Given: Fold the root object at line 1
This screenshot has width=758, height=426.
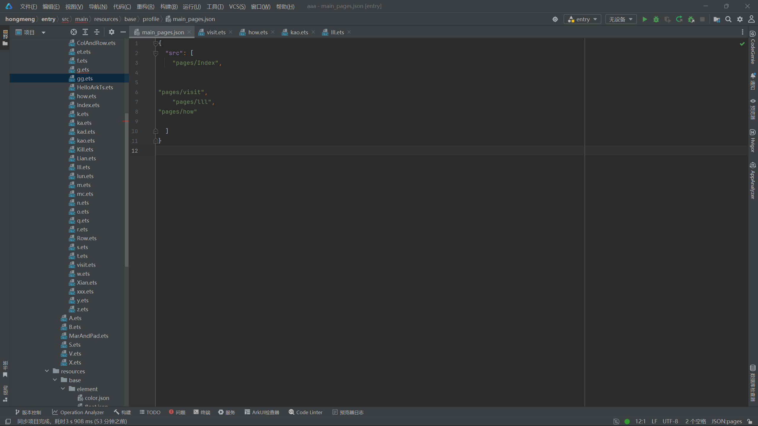Looking at the screenshot, I should pyautogui.click(x=156, y=43).
